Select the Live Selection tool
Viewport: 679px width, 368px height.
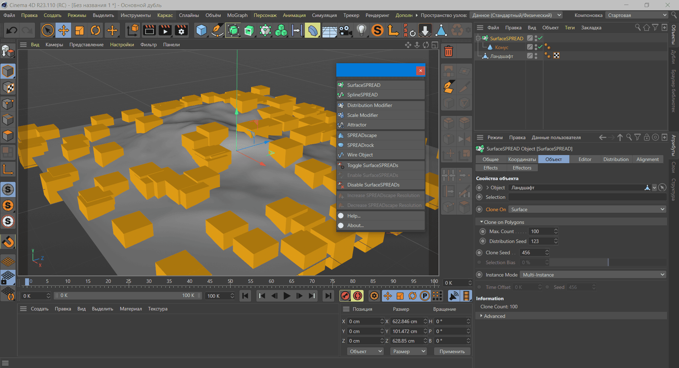(x=48, y=30)
